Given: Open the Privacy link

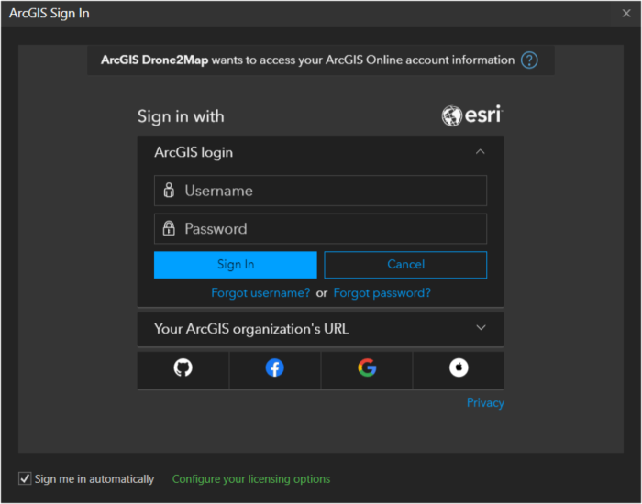Looking at the screenshot, I should [x=485, y=402].
